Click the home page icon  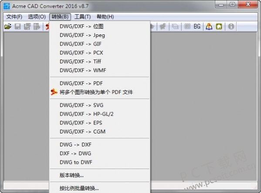[x=219, y=27]
